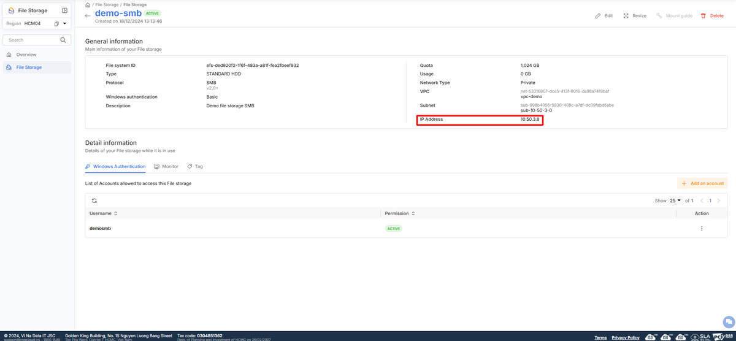Click the back arrow beside demo-smb
Screen dimensions: 736x341
[x=88, y=15]
